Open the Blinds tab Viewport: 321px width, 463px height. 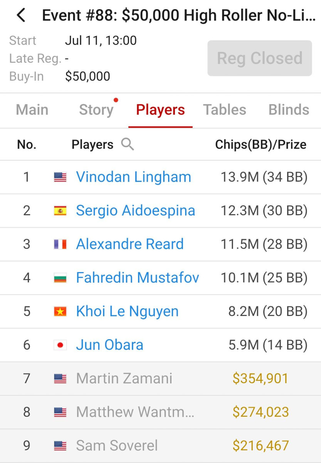(x=289, y=110)
